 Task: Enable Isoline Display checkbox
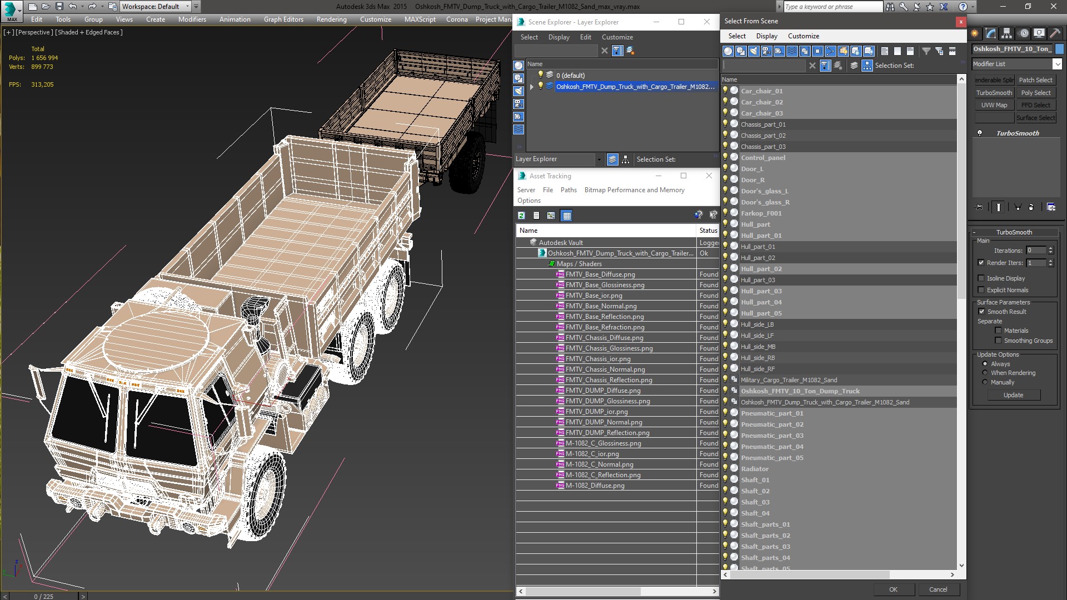(x=981, y=278)
